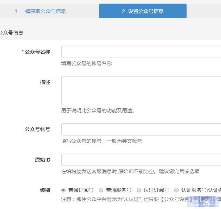Click the 原始ID field label
Screen dimensions: 221x209
[x=42, y=160]
